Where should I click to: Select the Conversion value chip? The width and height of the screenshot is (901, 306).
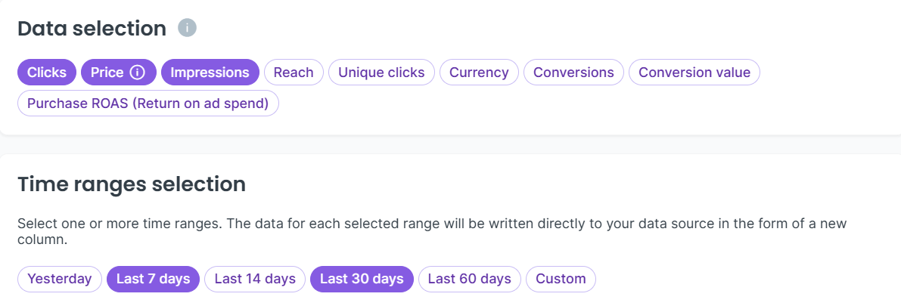coord(694,73)
